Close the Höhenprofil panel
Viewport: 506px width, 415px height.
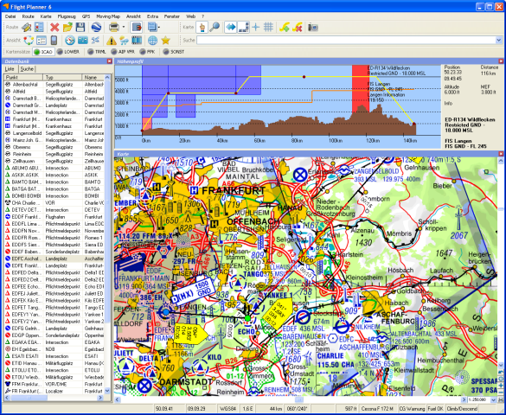501,61
